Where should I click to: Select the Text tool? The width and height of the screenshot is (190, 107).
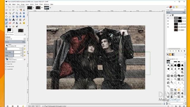click(13, 20)
